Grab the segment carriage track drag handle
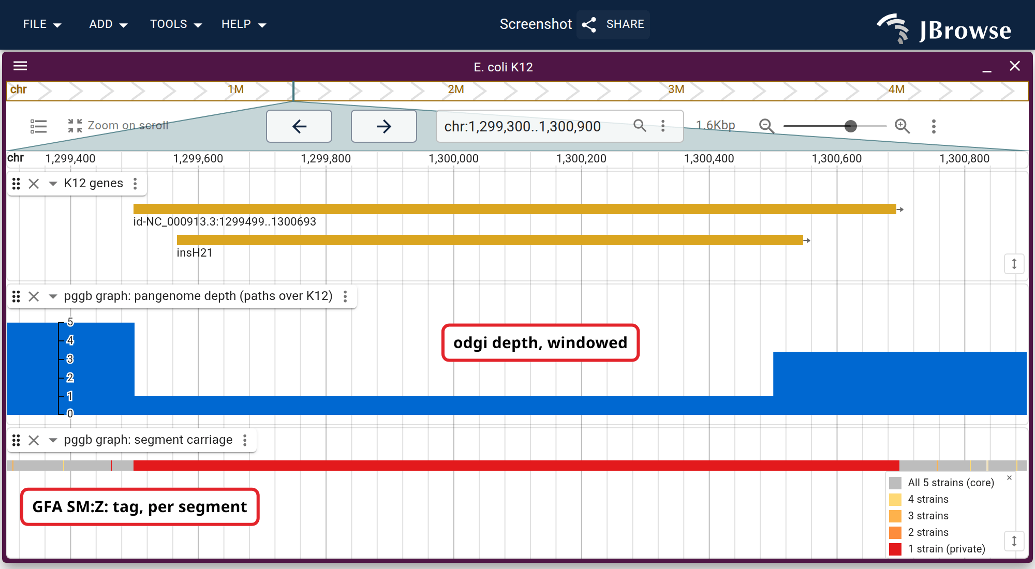Viewport: 1035px width, 569px height. tap(16, 440)
